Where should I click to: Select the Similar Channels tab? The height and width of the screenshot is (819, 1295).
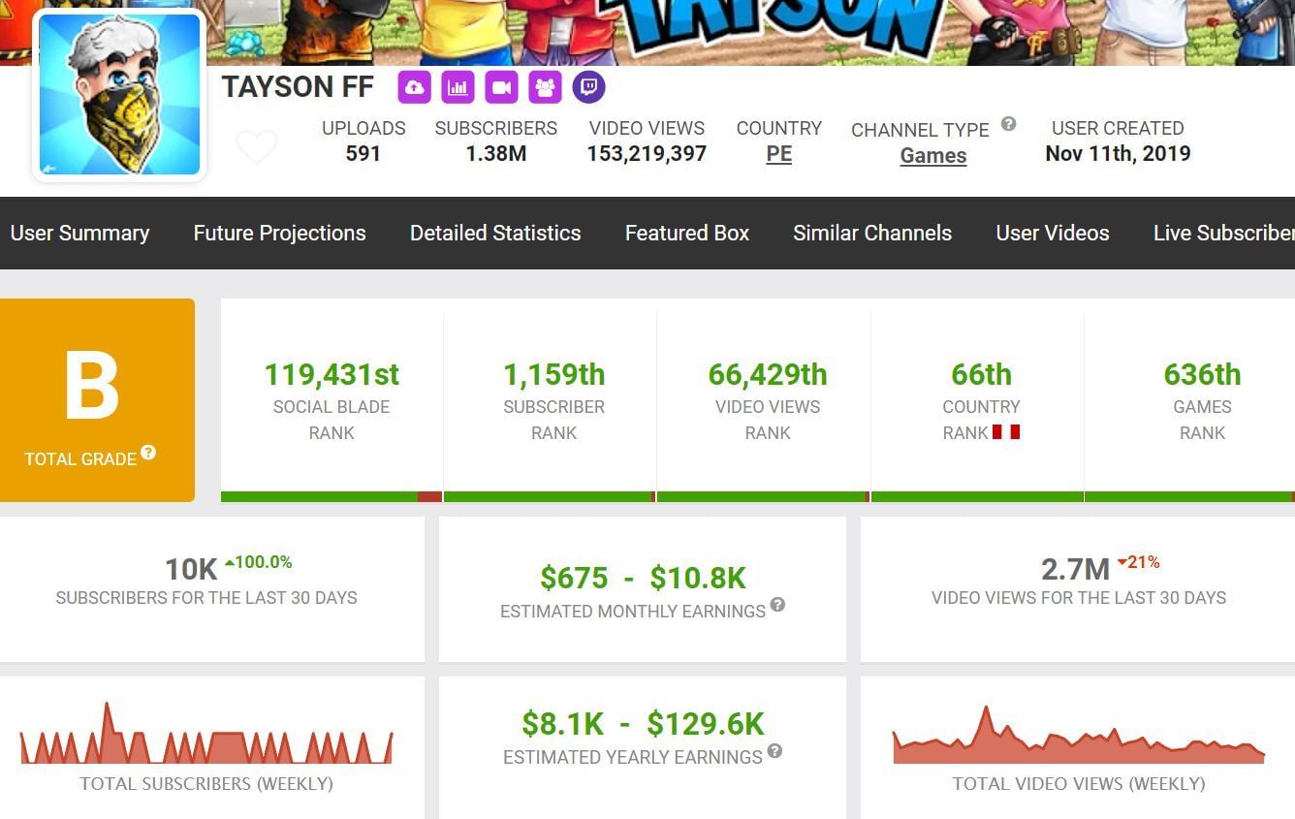point(871,233)
